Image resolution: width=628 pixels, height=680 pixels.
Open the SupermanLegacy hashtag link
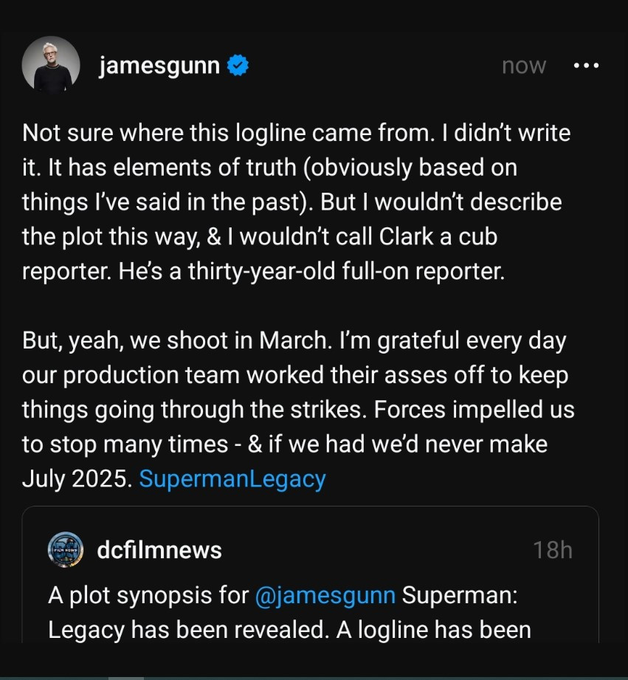coord(232,479)
